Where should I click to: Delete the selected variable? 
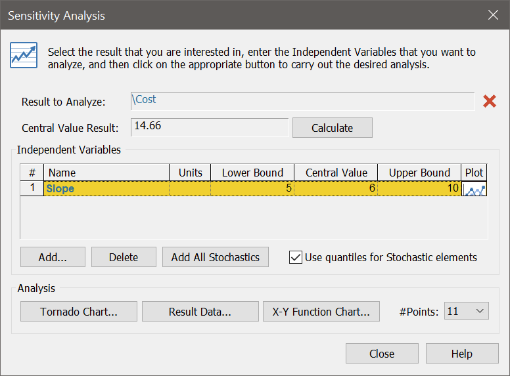tap(124, 257)
